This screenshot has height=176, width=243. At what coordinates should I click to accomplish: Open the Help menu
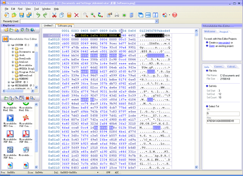(56, 9)
